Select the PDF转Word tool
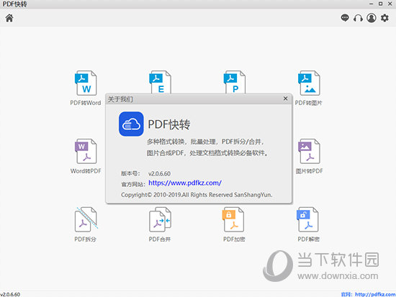The image size is (396, 297). tap(86, 88)
